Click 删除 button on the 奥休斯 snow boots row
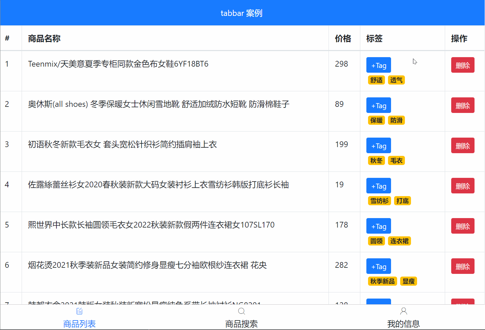Screen dimensions: 485x330 pyautogui.click(x=462, y=105)
